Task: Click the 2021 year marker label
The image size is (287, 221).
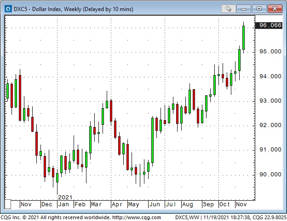Action: 65,198
